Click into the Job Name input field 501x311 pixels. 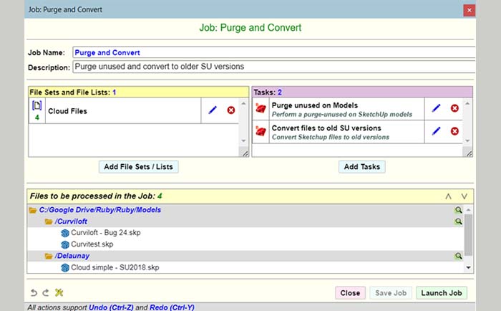click(x=272, y=52)
